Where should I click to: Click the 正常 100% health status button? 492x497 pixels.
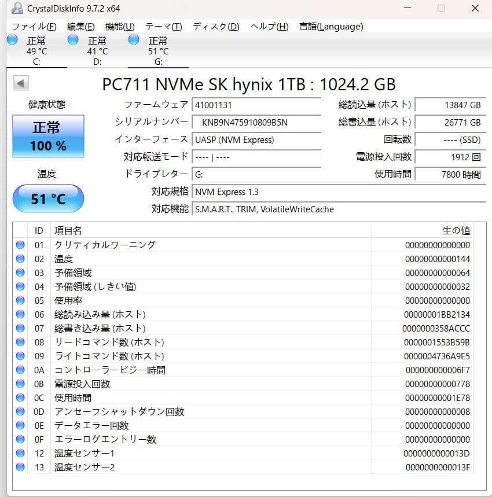click(x=47, y=137)
